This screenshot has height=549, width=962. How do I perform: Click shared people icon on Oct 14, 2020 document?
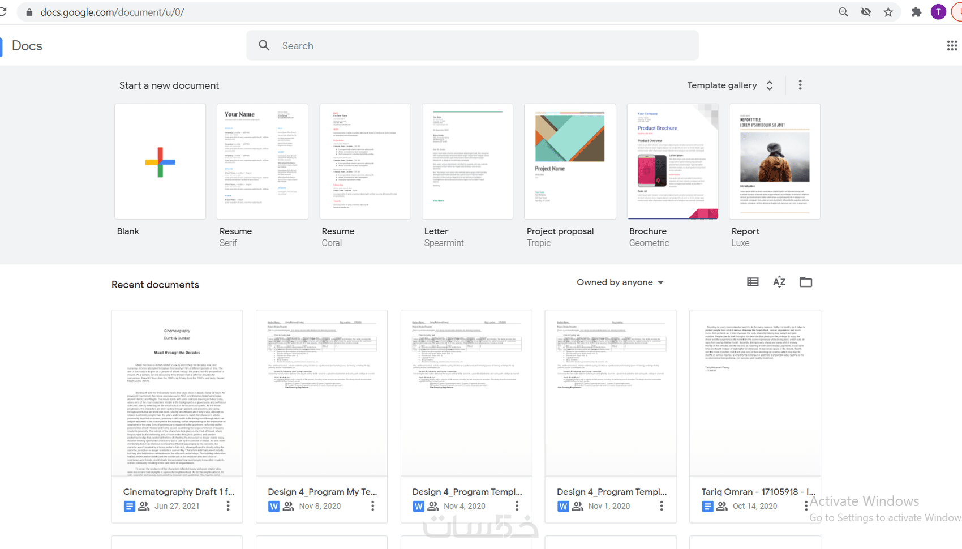[x=722, y=507]
